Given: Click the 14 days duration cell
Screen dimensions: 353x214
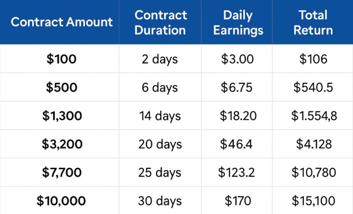Looking at the screenshot, I should coord(160,116).
